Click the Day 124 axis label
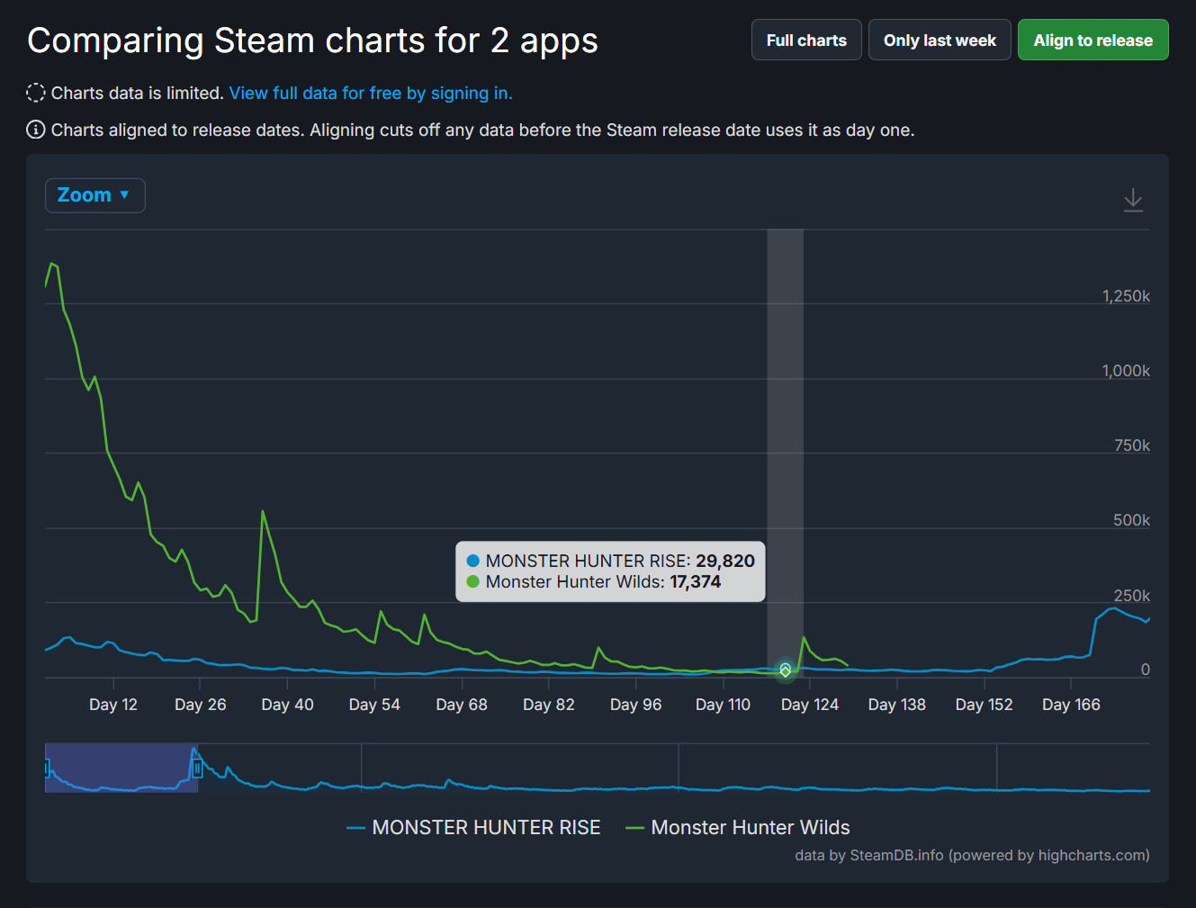This screenshot has width=1196, height=908. pyautogui.click(x=810, y=705)
